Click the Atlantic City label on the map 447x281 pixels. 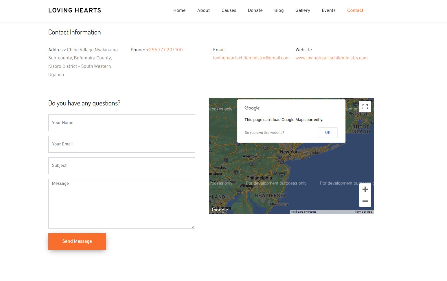279,204
